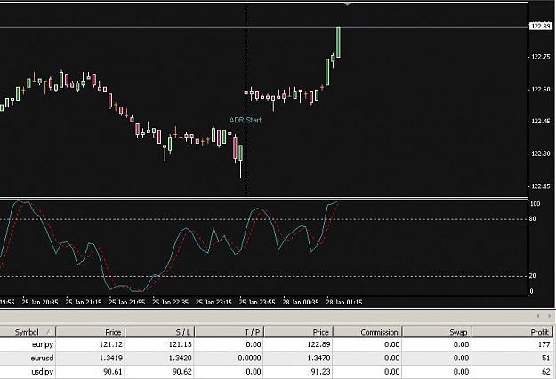This screenshot has width=556, height=379.
Task: Click the 122.30 price axis label
Action: tap(541, 154)
